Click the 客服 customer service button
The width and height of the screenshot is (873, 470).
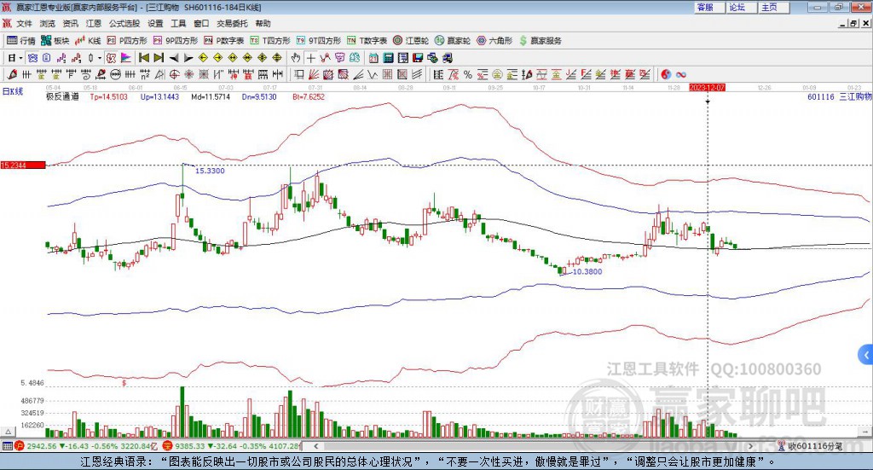tap(708, 7)
